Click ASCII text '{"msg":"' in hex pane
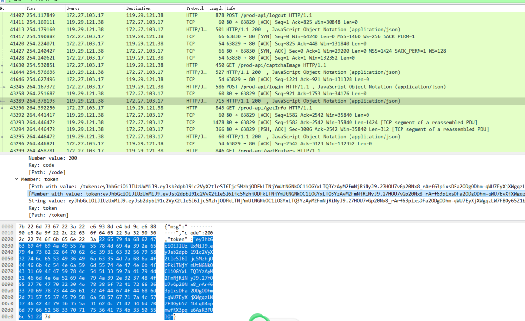Screen dimensions: 525x321 click(x=176, y=227)
